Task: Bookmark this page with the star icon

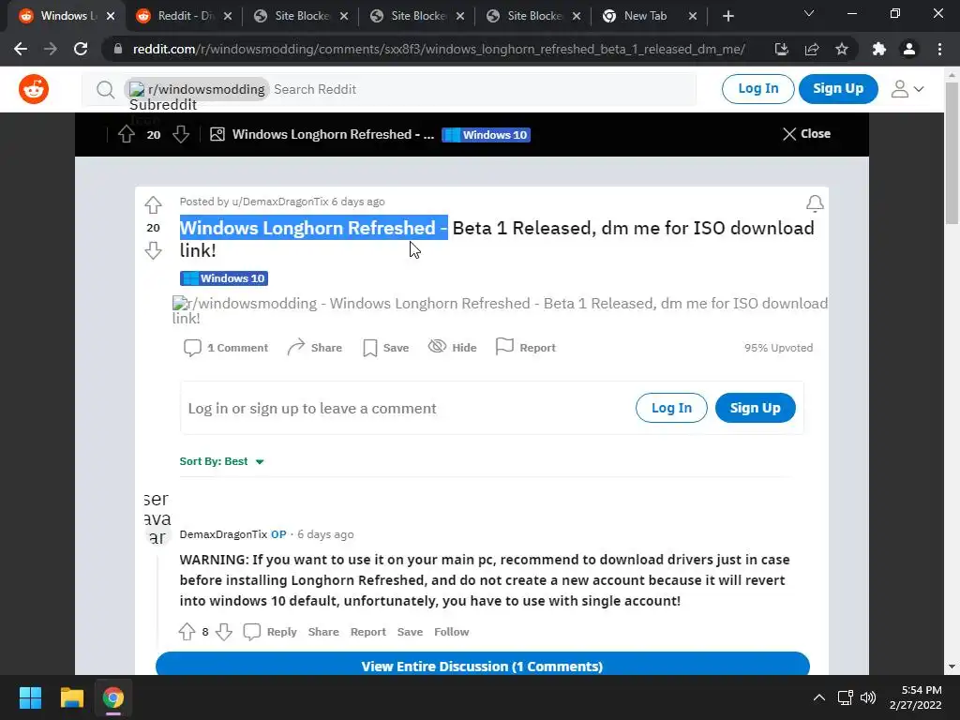Action: pyautogui.click(x=842, y=49)
